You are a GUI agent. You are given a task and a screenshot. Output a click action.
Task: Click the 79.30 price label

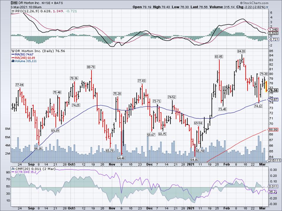264,74
